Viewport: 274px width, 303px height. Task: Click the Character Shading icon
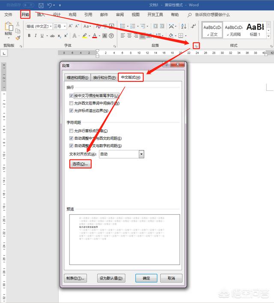pos(104,36)
